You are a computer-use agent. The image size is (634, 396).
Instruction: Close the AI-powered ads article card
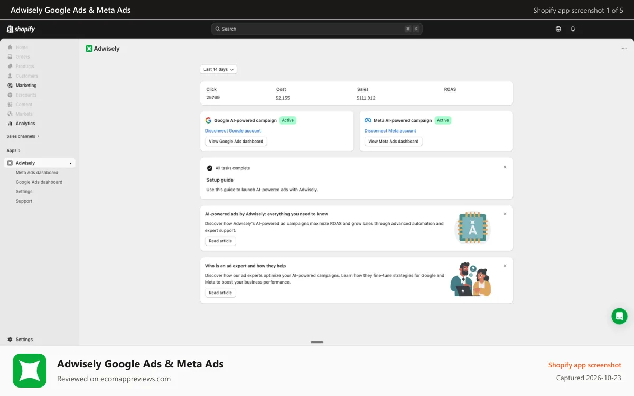[505, 214]
